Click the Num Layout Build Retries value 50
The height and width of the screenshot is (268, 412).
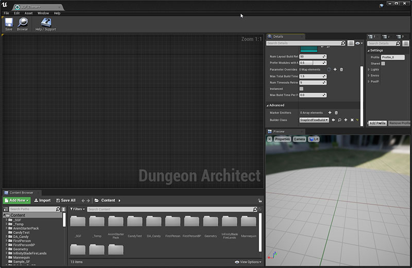[313, 57]
